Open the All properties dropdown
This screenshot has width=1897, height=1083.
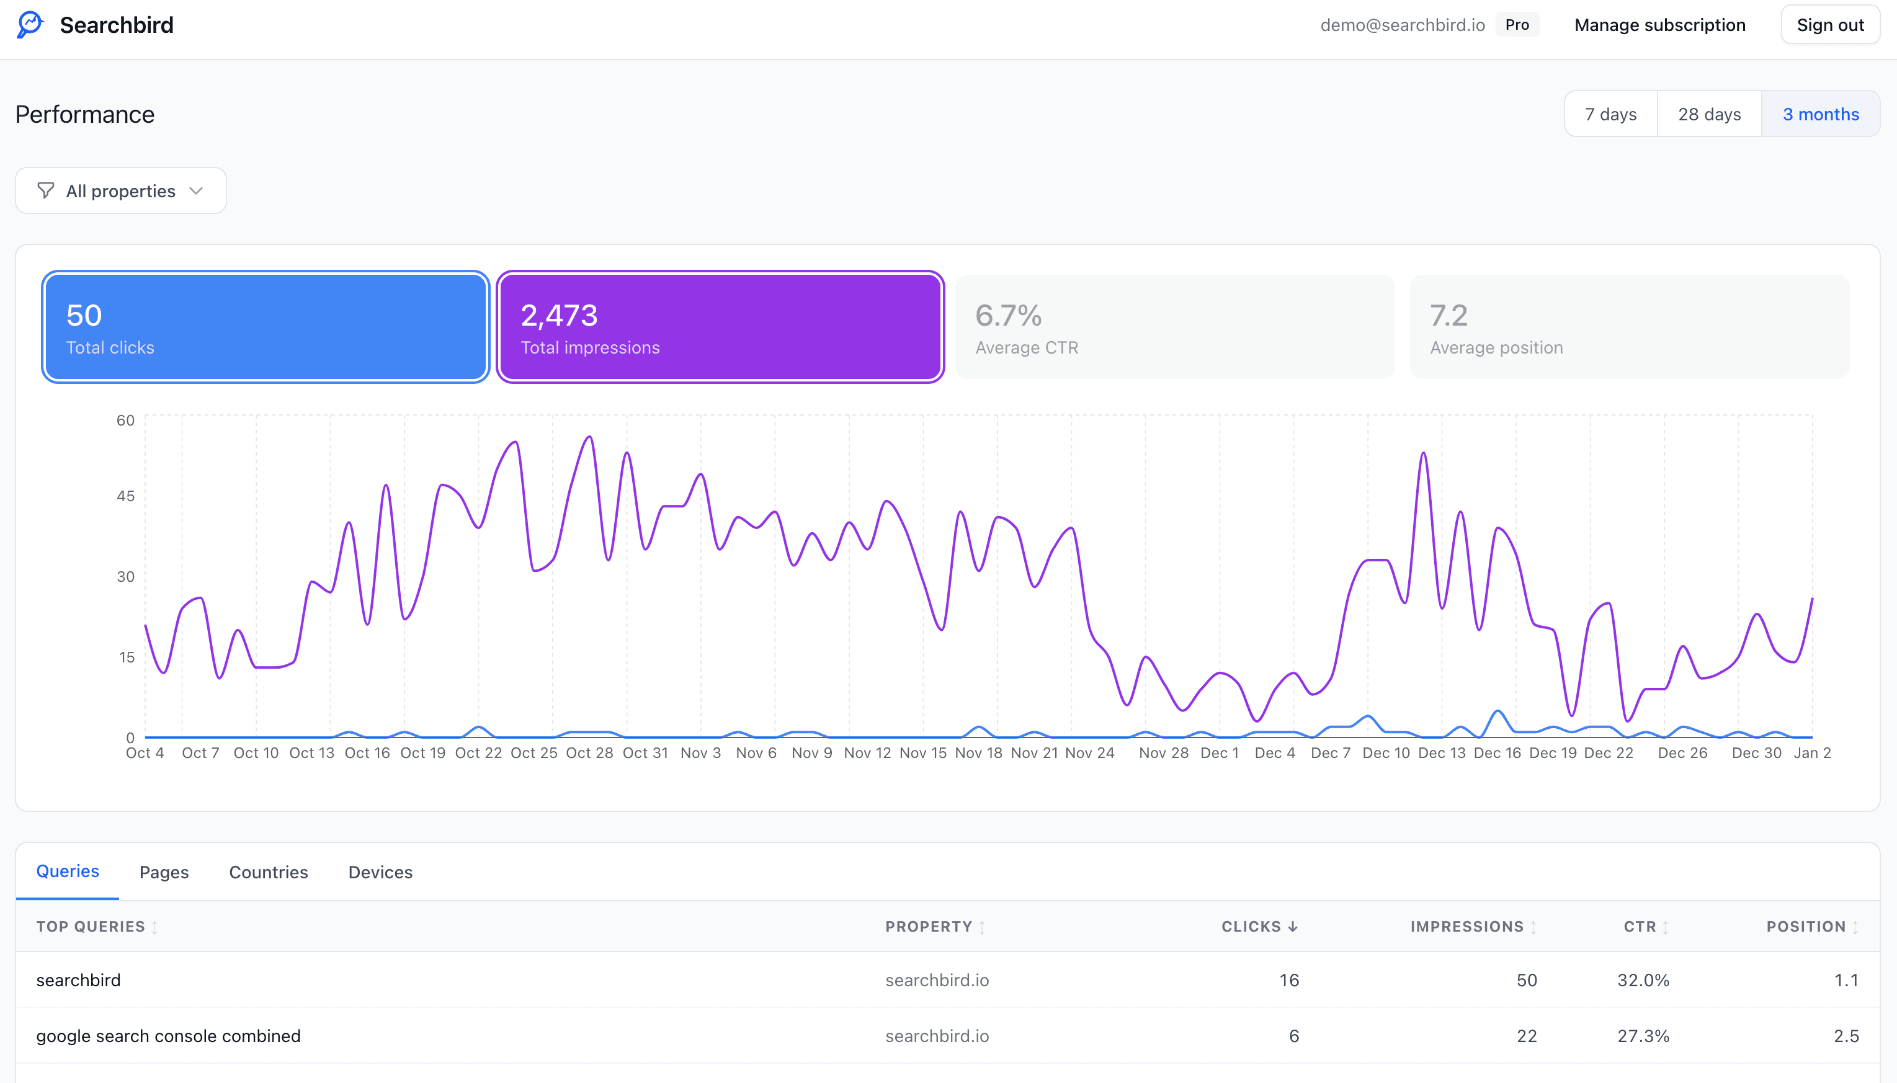[x=120, y=190]
